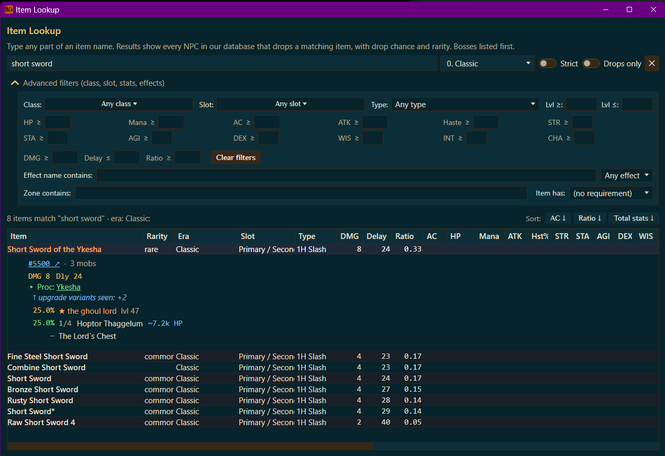Click the Hoptor Thaggelum mob entry
The width and height of the screenshot is (665, 456).
(x=109, y=323)
